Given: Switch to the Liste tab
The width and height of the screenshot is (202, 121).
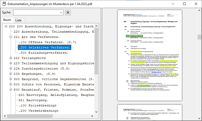Looking at the screenshot, I should pyautogui.click(x=18, y=20).
